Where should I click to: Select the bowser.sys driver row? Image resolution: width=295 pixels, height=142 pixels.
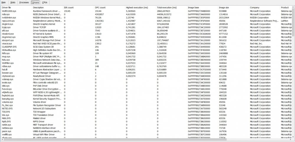[x=146, y=73]
